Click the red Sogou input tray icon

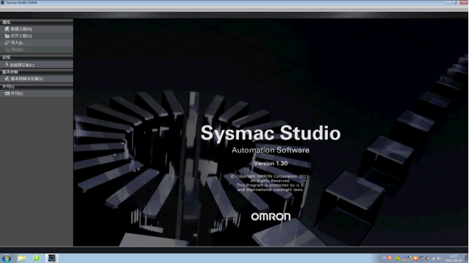[390, 258]
